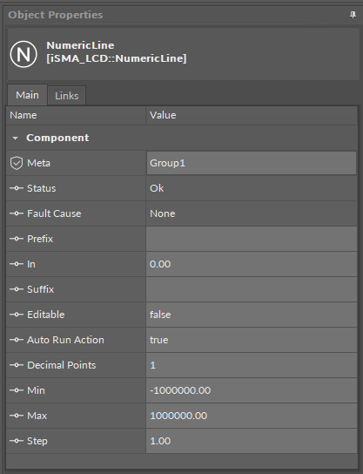Switch to the Links tab
The width and height of the screenshot is (363, 474).
(x=66, y=96)
